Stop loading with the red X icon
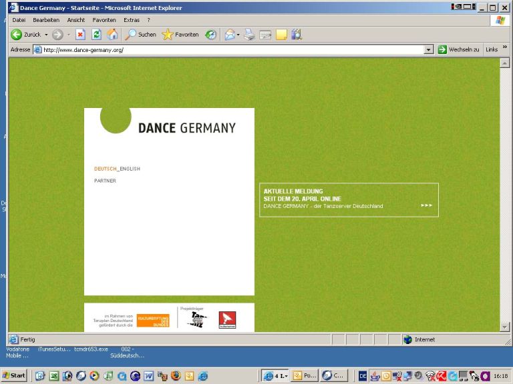513x384 pixels. click(x=80, y=34)
